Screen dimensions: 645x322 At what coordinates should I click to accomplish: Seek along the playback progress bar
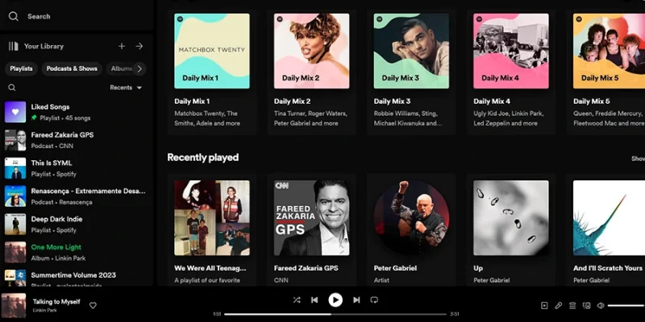pos(335,314)
